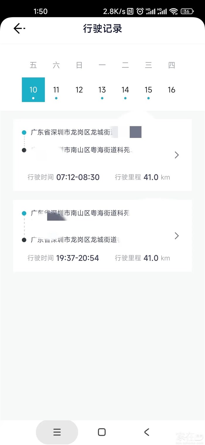Tap the Android back navigation chevron
Viewport: 205px width, 445px height.
[147, 432]
